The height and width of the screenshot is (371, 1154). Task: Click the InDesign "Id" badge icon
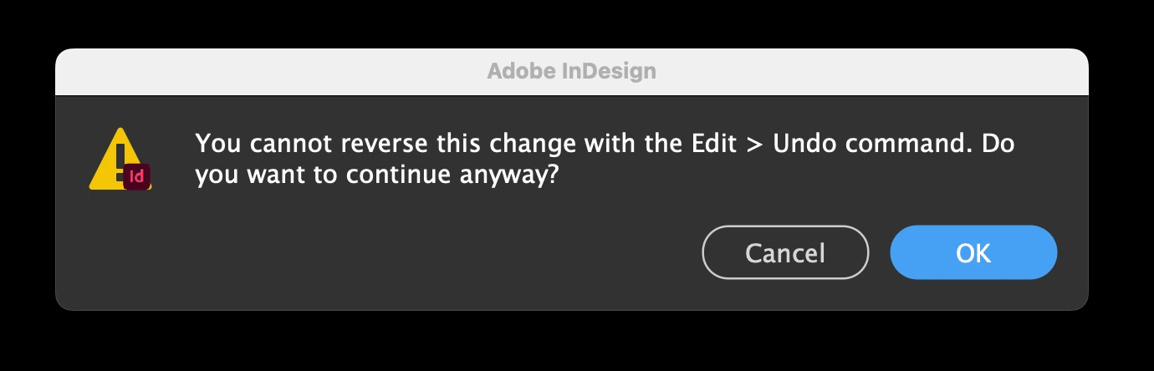pos(137,176)
